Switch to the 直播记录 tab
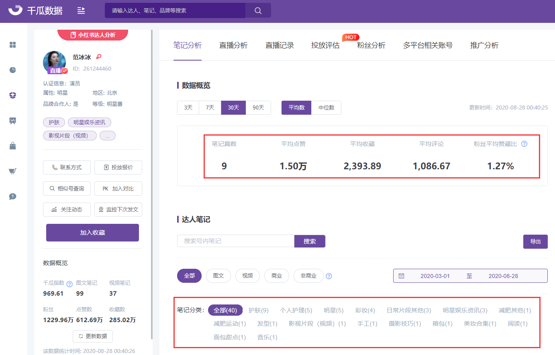The image size is (555, 355). pyautogui.click(x=280, y=45)
